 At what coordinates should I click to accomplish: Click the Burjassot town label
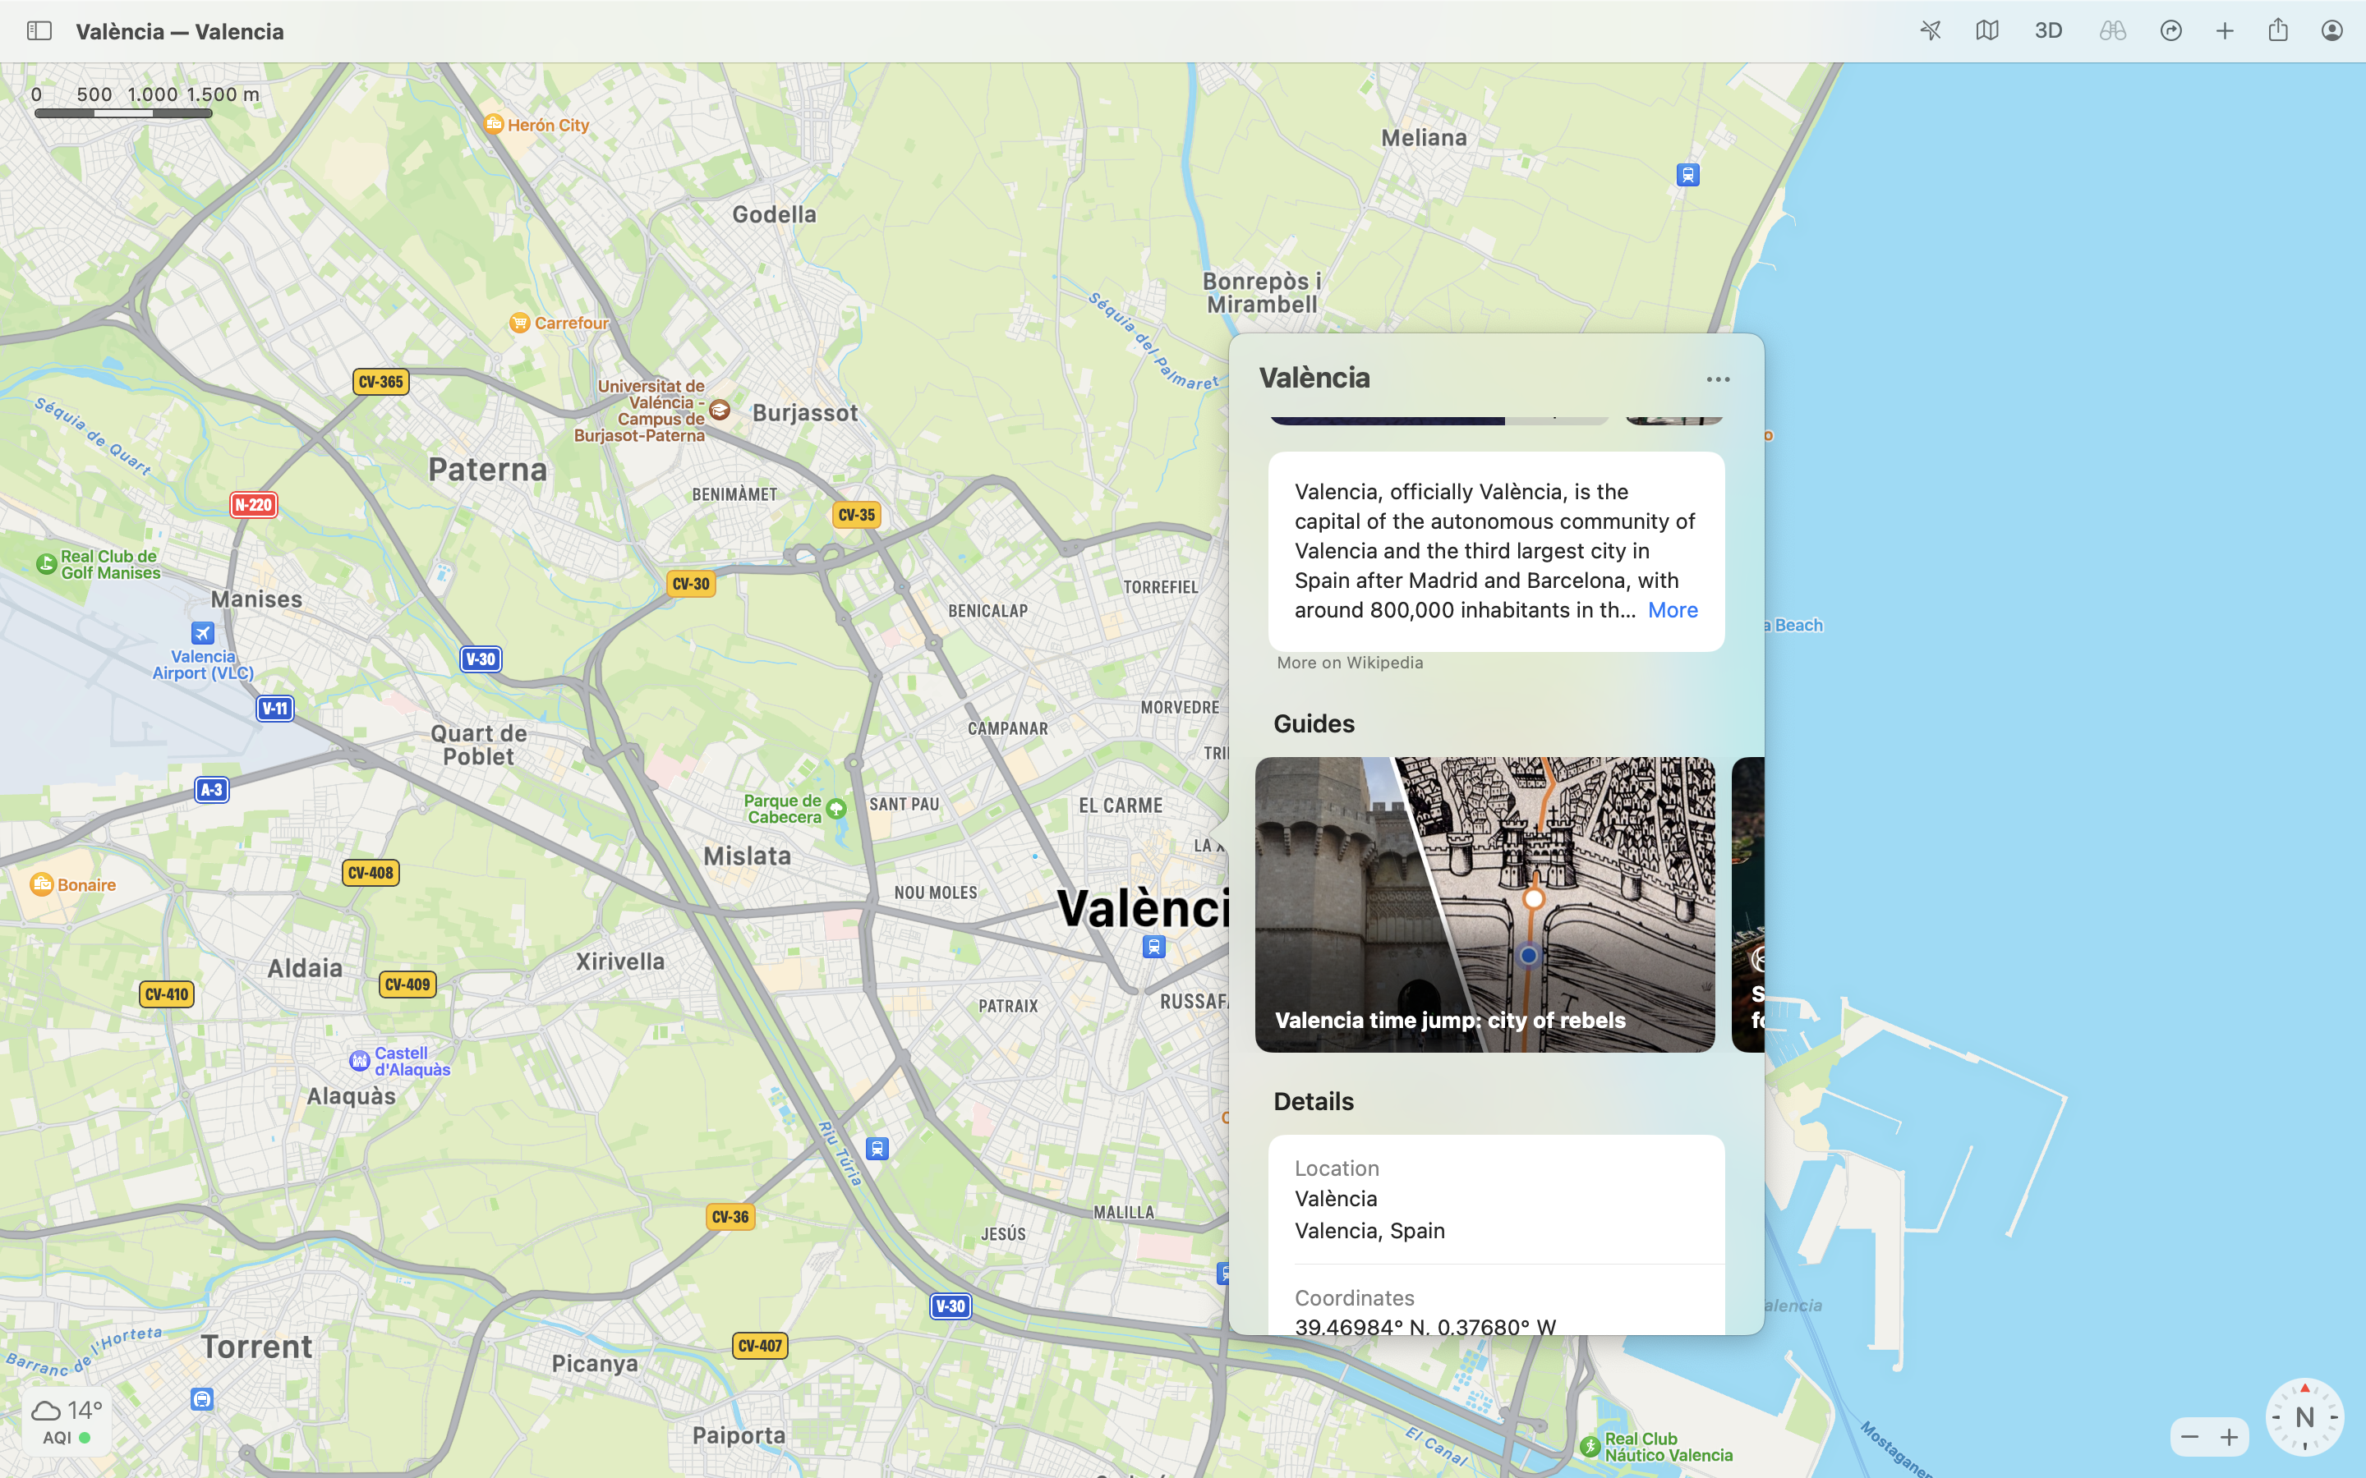click(x=806, y=412)
